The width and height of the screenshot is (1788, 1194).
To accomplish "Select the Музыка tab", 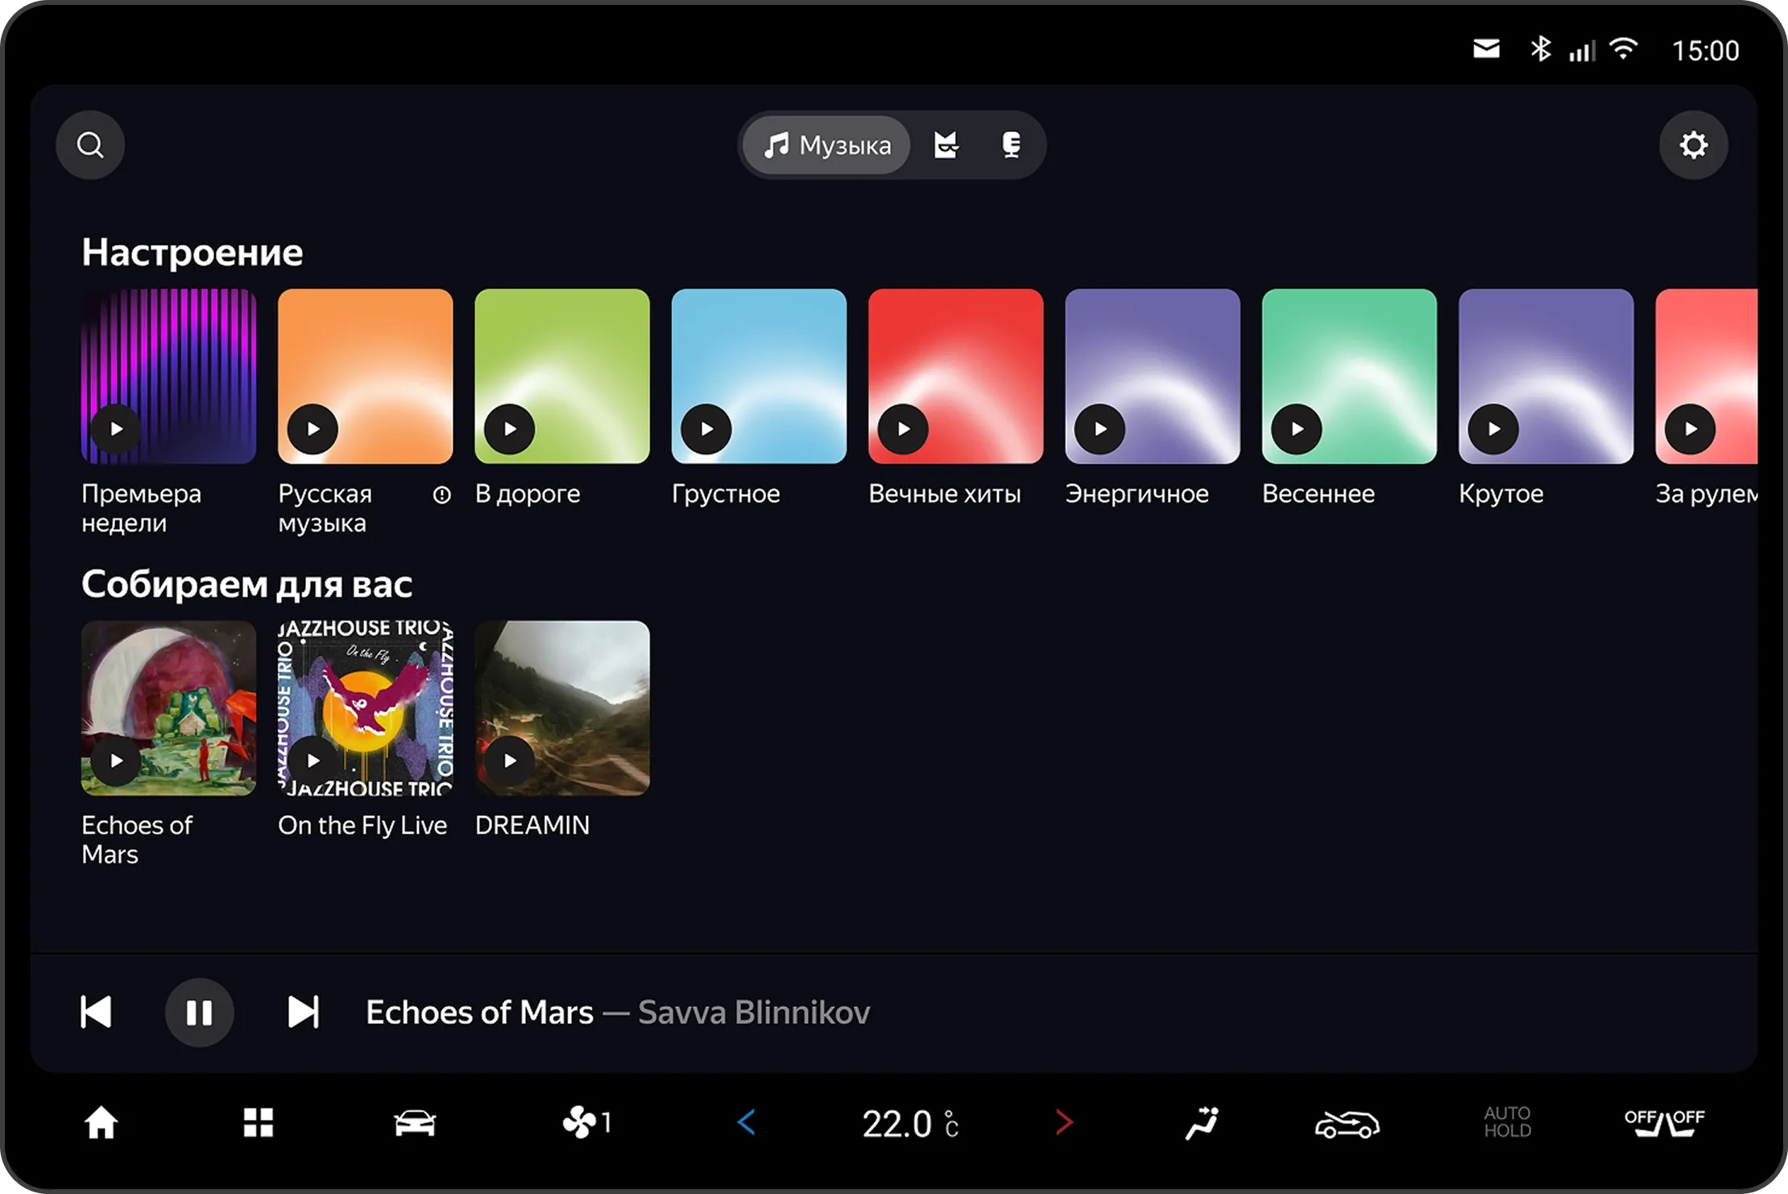I will pyautogui.click(x=827, y=145).
